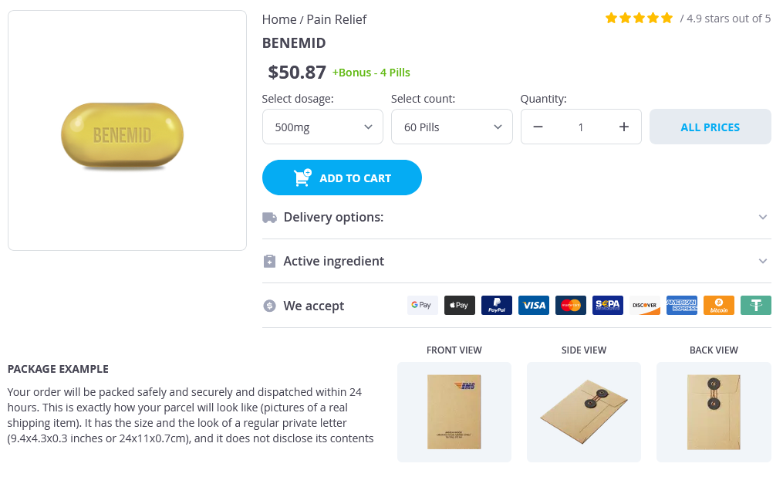Click the All Prices button
783x477 pixels.
[710, 127]
